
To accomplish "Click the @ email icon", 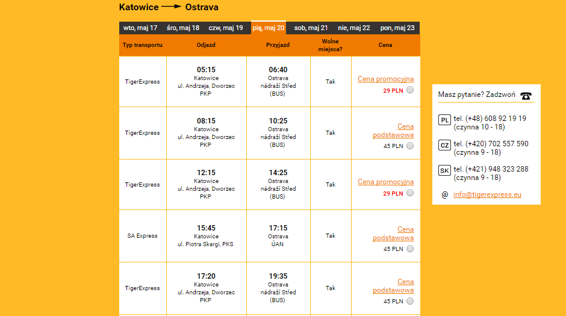I will [445, 195].
